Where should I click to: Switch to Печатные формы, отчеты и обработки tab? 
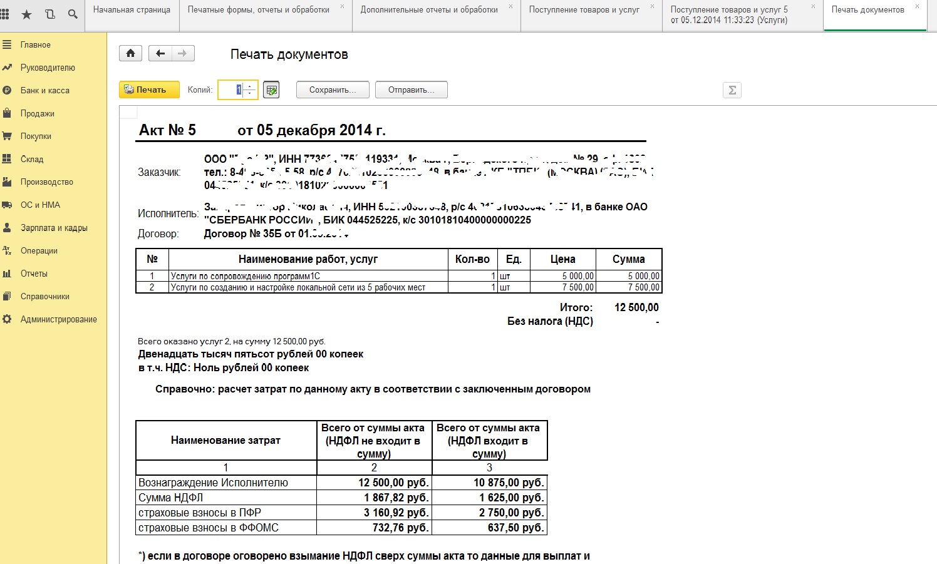(x=258, y=10)
